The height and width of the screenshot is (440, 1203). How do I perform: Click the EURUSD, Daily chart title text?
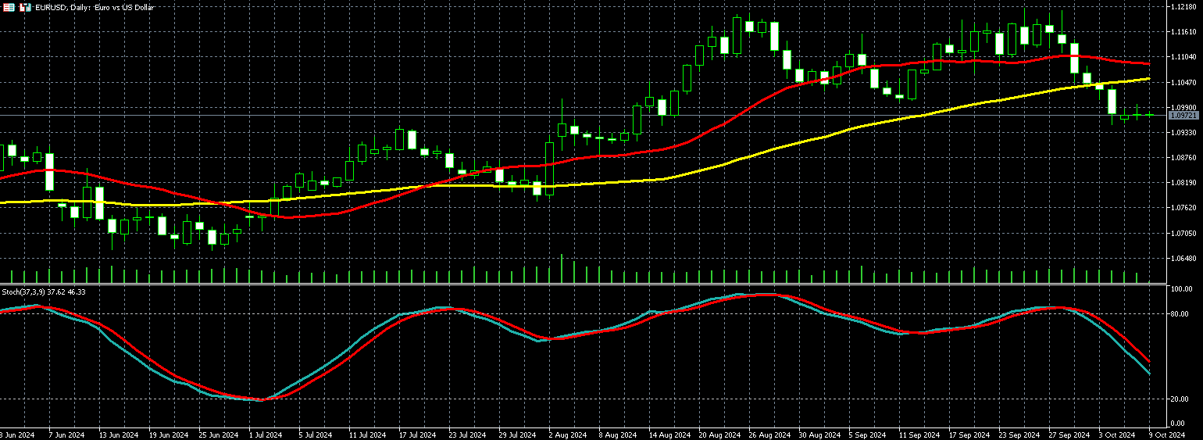[95, 7]
